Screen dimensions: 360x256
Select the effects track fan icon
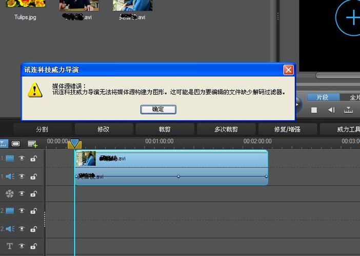click(10, 194)
